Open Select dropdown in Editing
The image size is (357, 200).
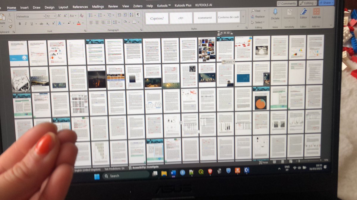click(x=258, y=22)
